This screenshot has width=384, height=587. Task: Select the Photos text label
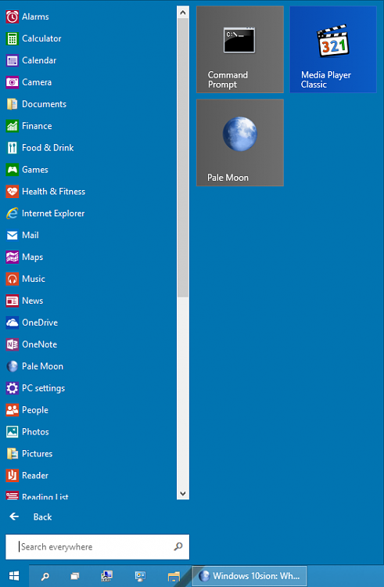point(35,431)
